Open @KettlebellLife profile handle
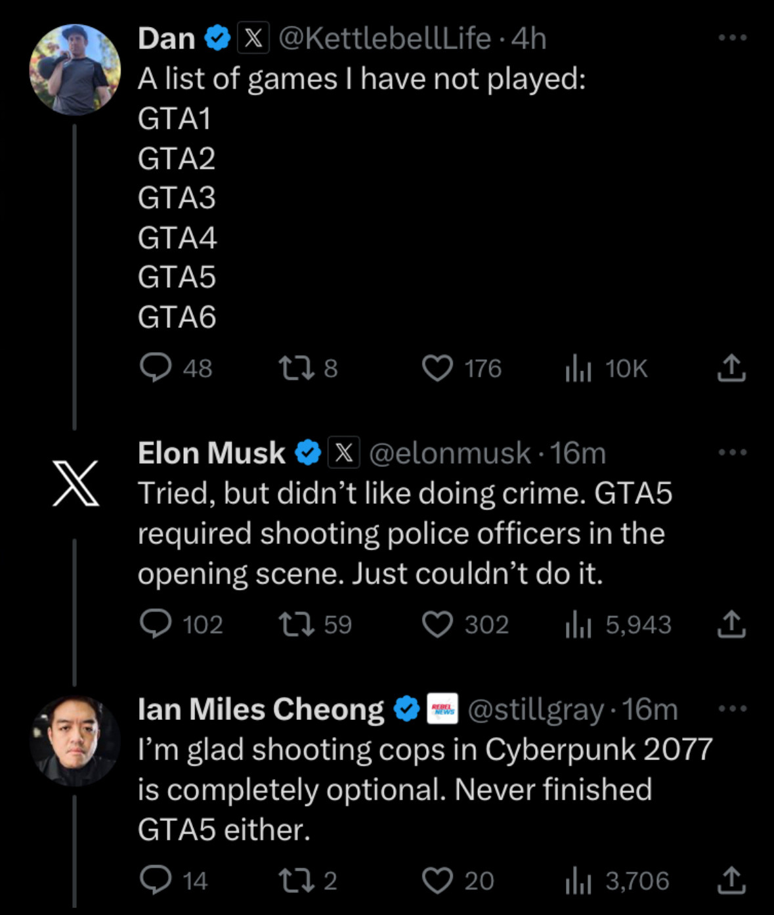 tap(385, 38)
